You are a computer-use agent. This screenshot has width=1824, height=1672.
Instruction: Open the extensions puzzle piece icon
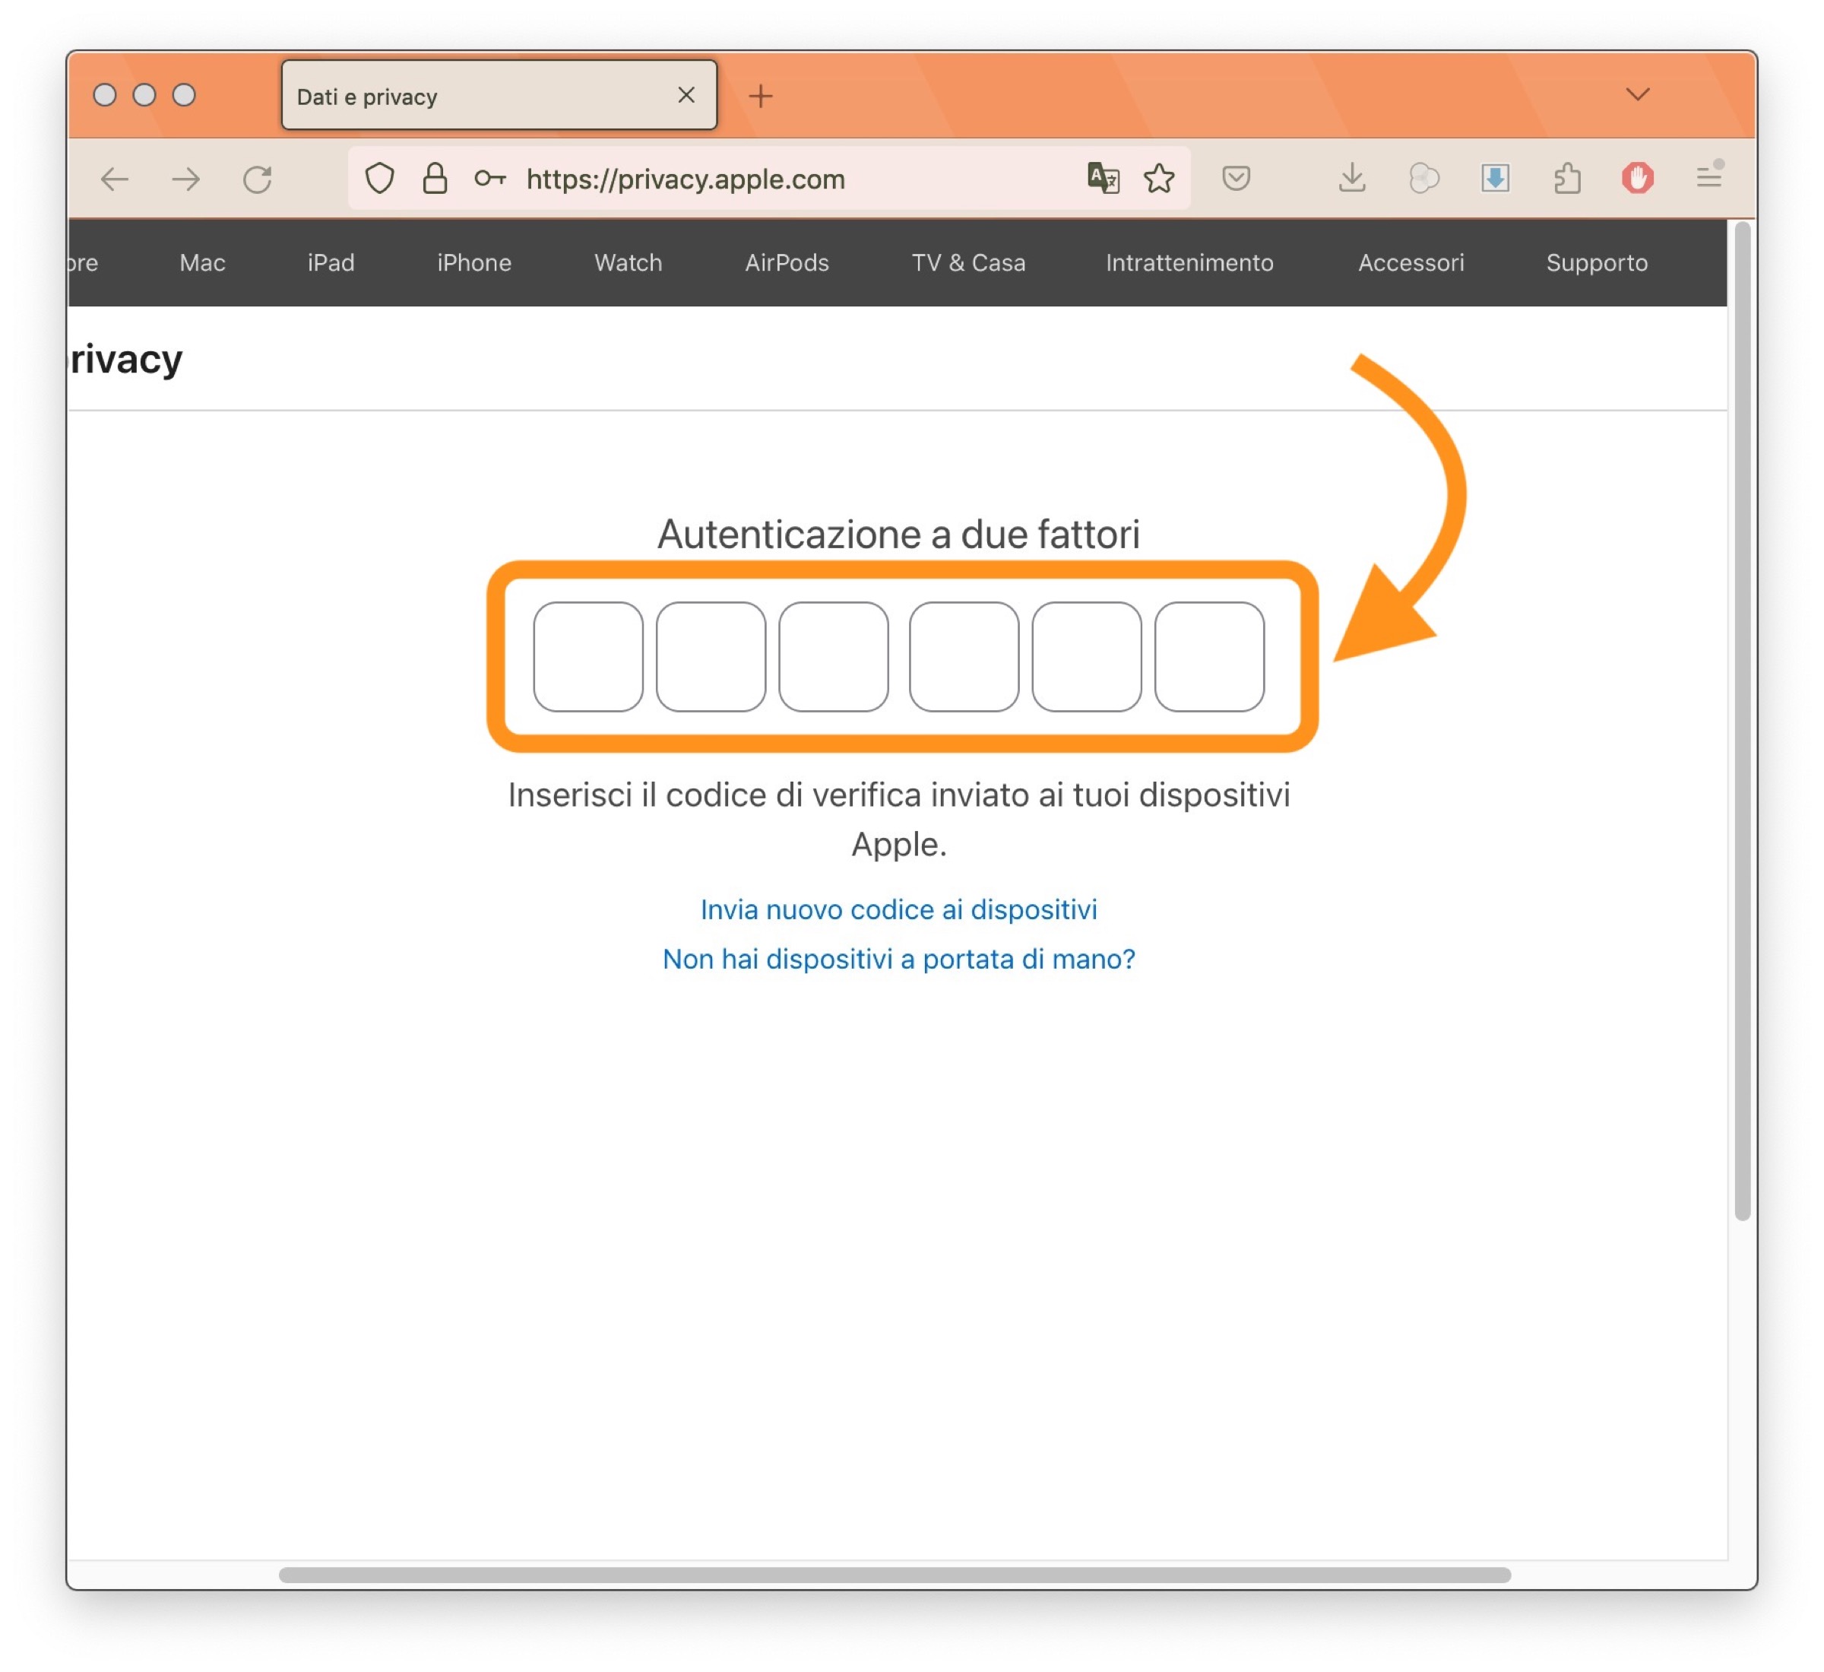tap(1567, 179)
